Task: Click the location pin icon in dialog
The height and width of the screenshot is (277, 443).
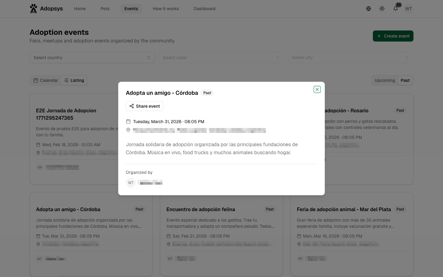Action: [x=128, y=130]
